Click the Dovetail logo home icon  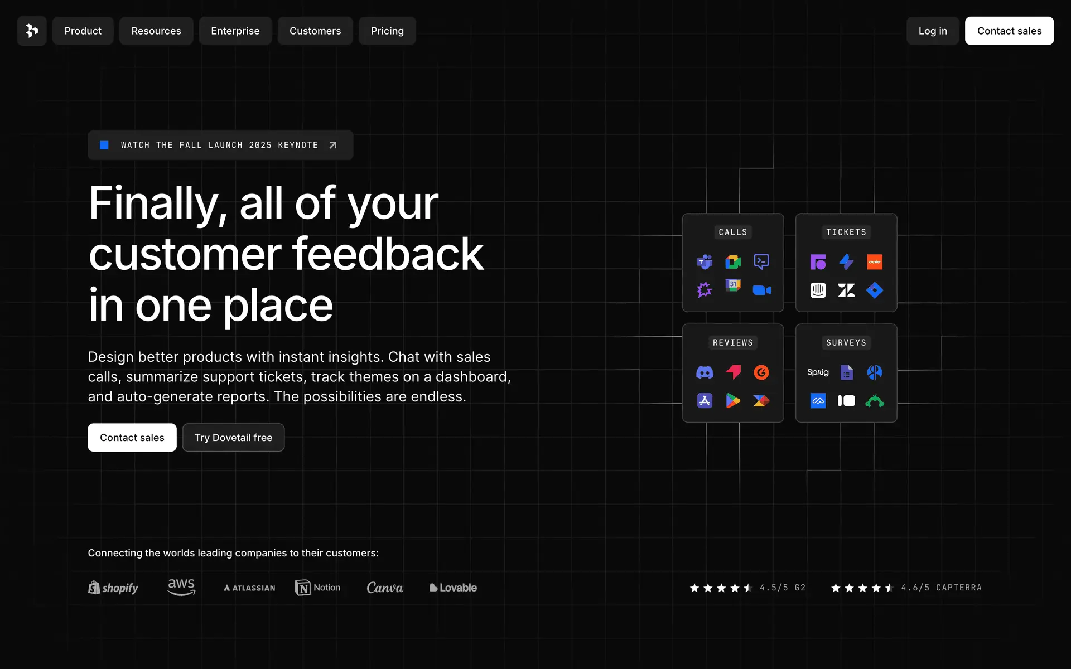tap(32, 31)
